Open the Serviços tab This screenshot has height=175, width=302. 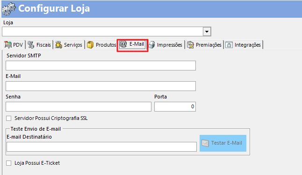[69, 45]
